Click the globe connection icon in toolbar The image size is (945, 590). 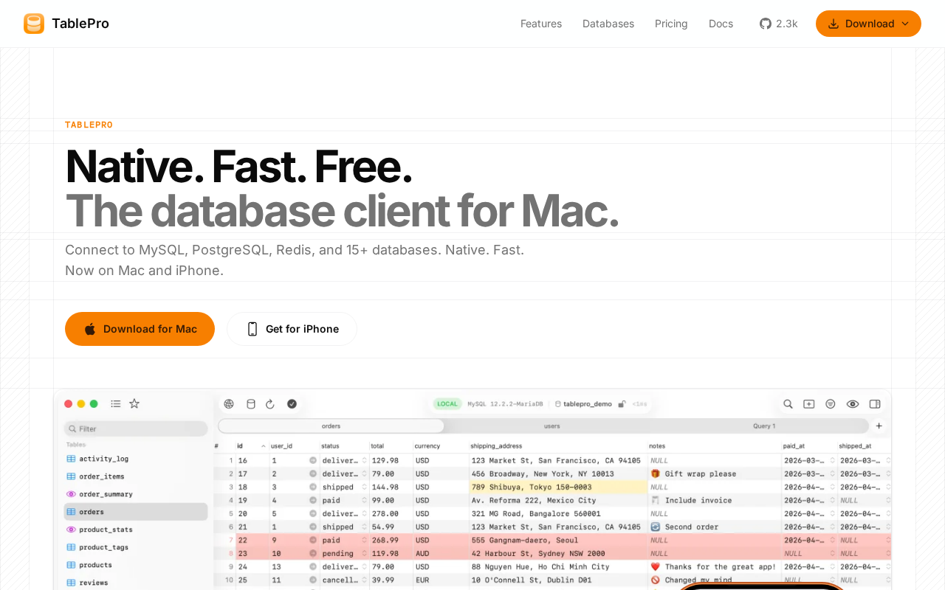click(x=229, y=404)
